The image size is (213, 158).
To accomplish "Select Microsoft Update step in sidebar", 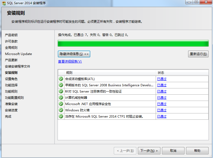I will click(x=18, y=54).
